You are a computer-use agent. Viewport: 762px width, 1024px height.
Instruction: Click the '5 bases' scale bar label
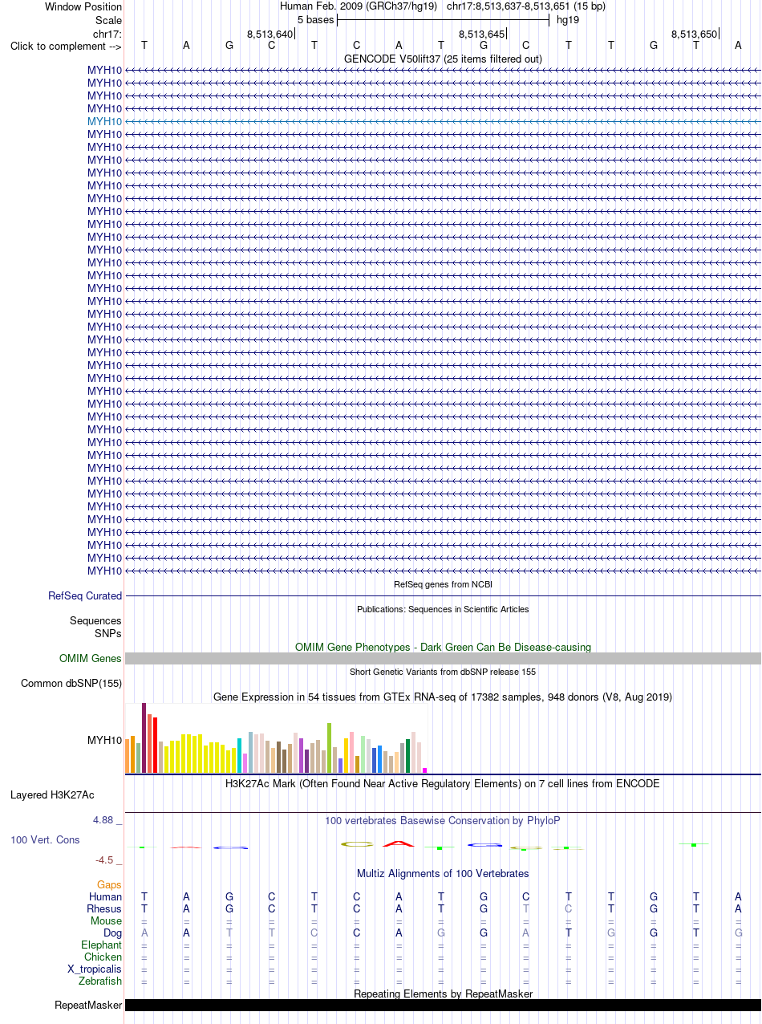click(x=316, y=19)
